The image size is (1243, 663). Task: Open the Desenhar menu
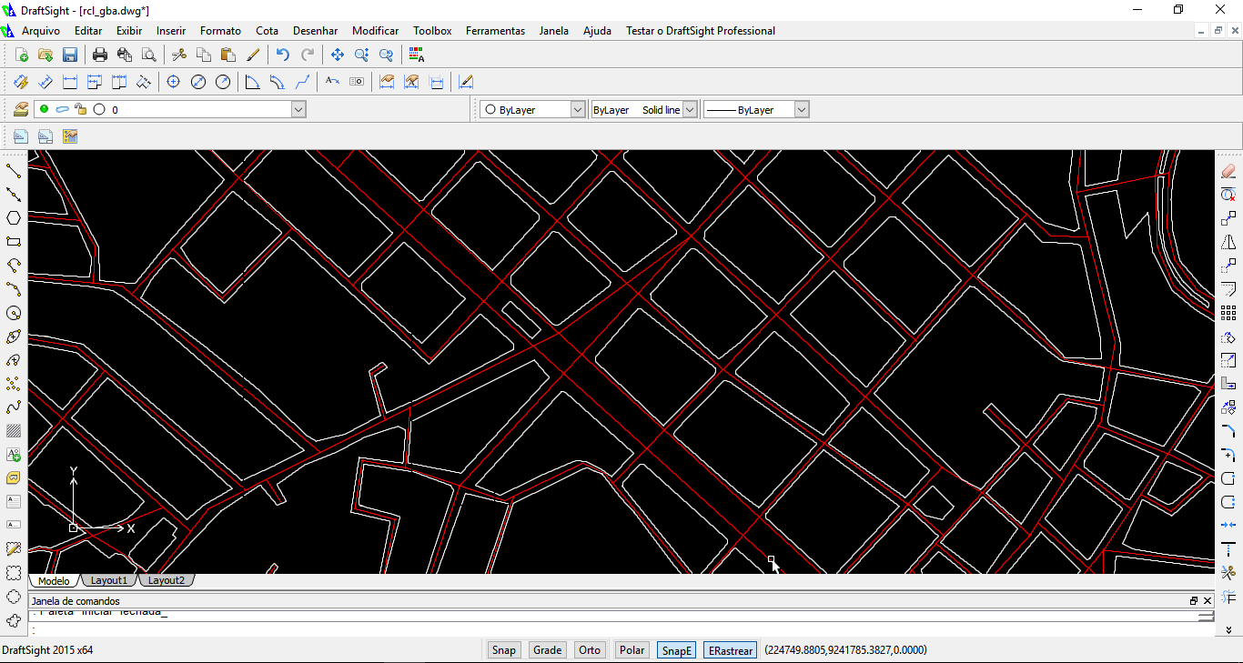click(315, 30)
